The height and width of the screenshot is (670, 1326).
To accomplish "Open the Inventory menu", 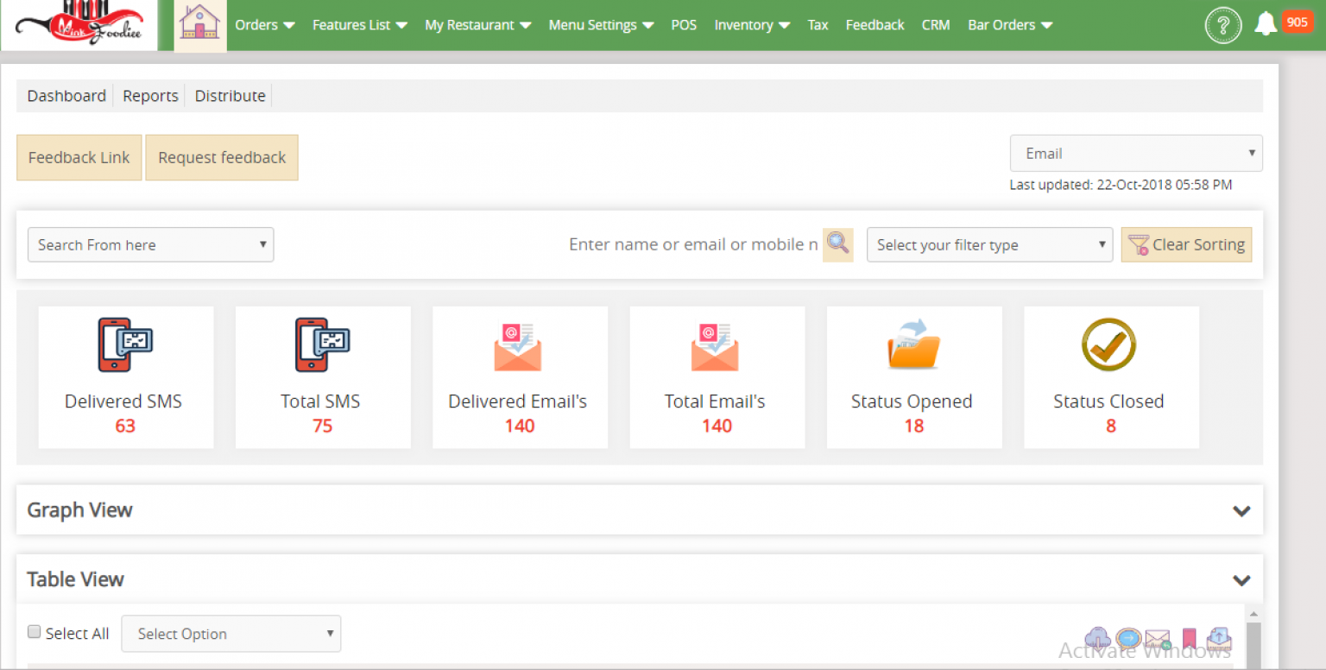I will 750,25.
